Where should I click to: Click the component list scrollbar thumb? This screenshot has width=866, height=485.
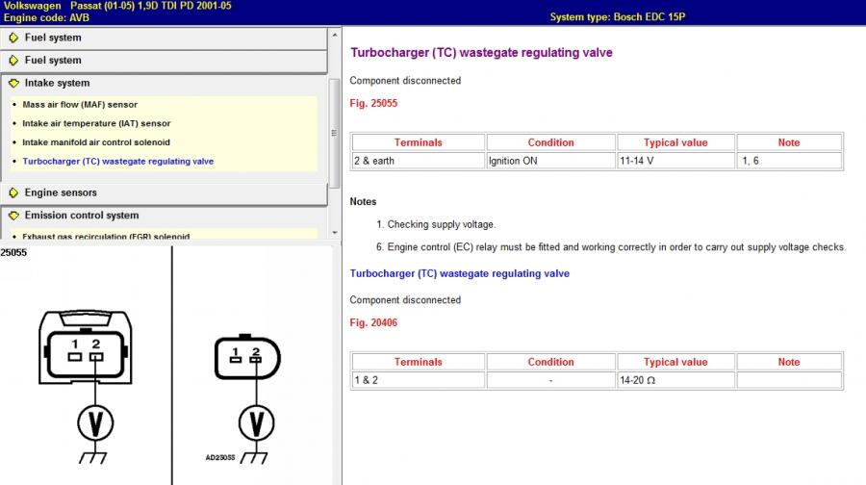[334, 132]
